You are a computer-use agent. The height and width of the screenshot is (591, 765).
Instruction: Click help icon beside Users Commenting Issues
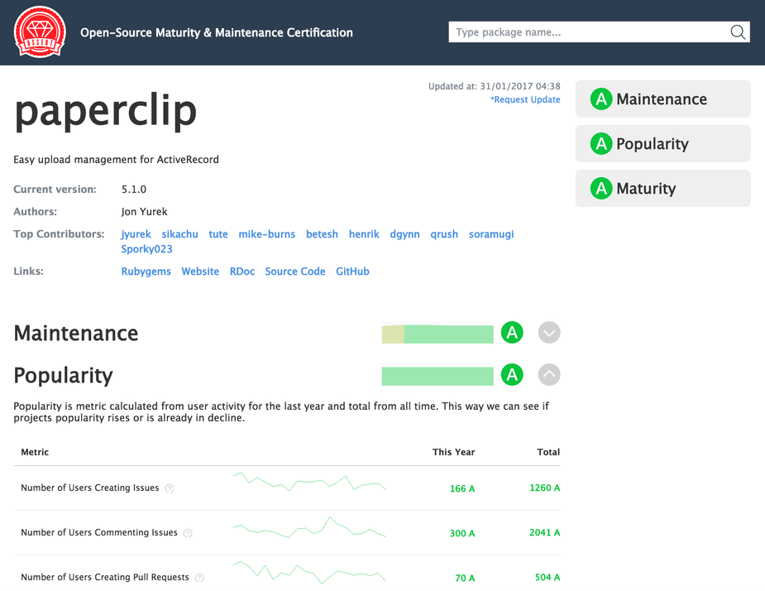tap(188, 533)
